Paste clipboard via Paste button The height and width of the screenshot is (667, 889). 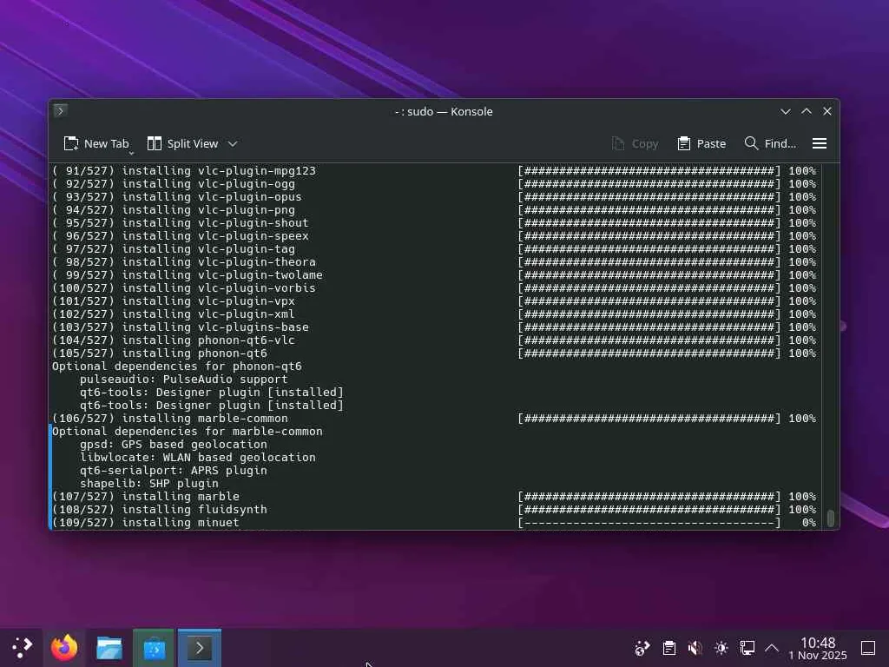(701, 143)
